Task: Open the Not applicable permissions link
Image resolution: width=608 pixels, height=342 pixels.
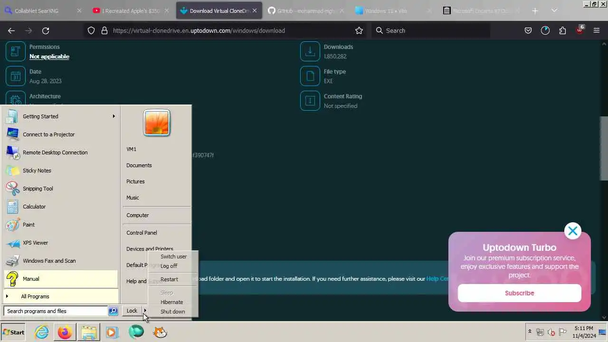Action: coord(49,57)
